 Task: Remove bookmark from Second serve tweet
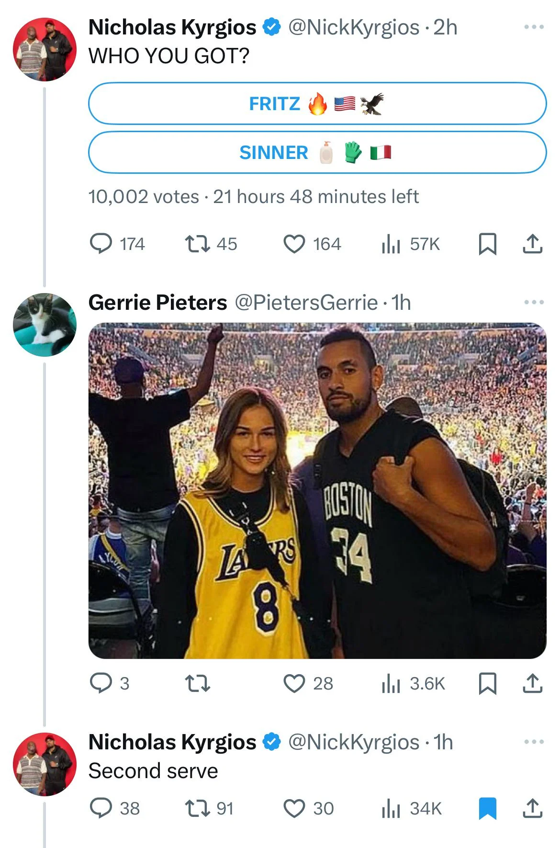pyautogui.click(x=487, y=808)
